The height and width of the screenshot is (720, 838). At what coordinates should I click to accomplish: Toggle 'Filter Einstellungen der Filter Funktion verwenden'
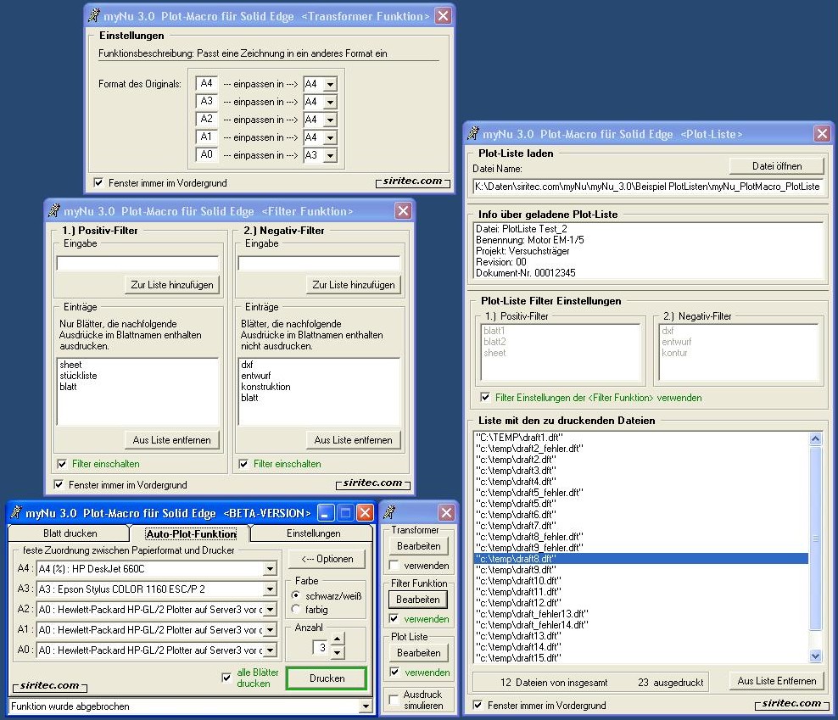pos(485,397)
